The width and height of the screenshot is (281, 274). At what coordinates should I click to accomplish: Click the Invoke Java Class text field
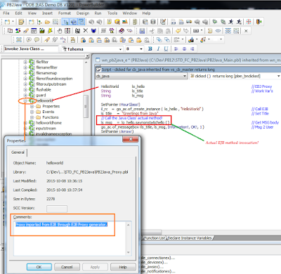tap(30, 48)
